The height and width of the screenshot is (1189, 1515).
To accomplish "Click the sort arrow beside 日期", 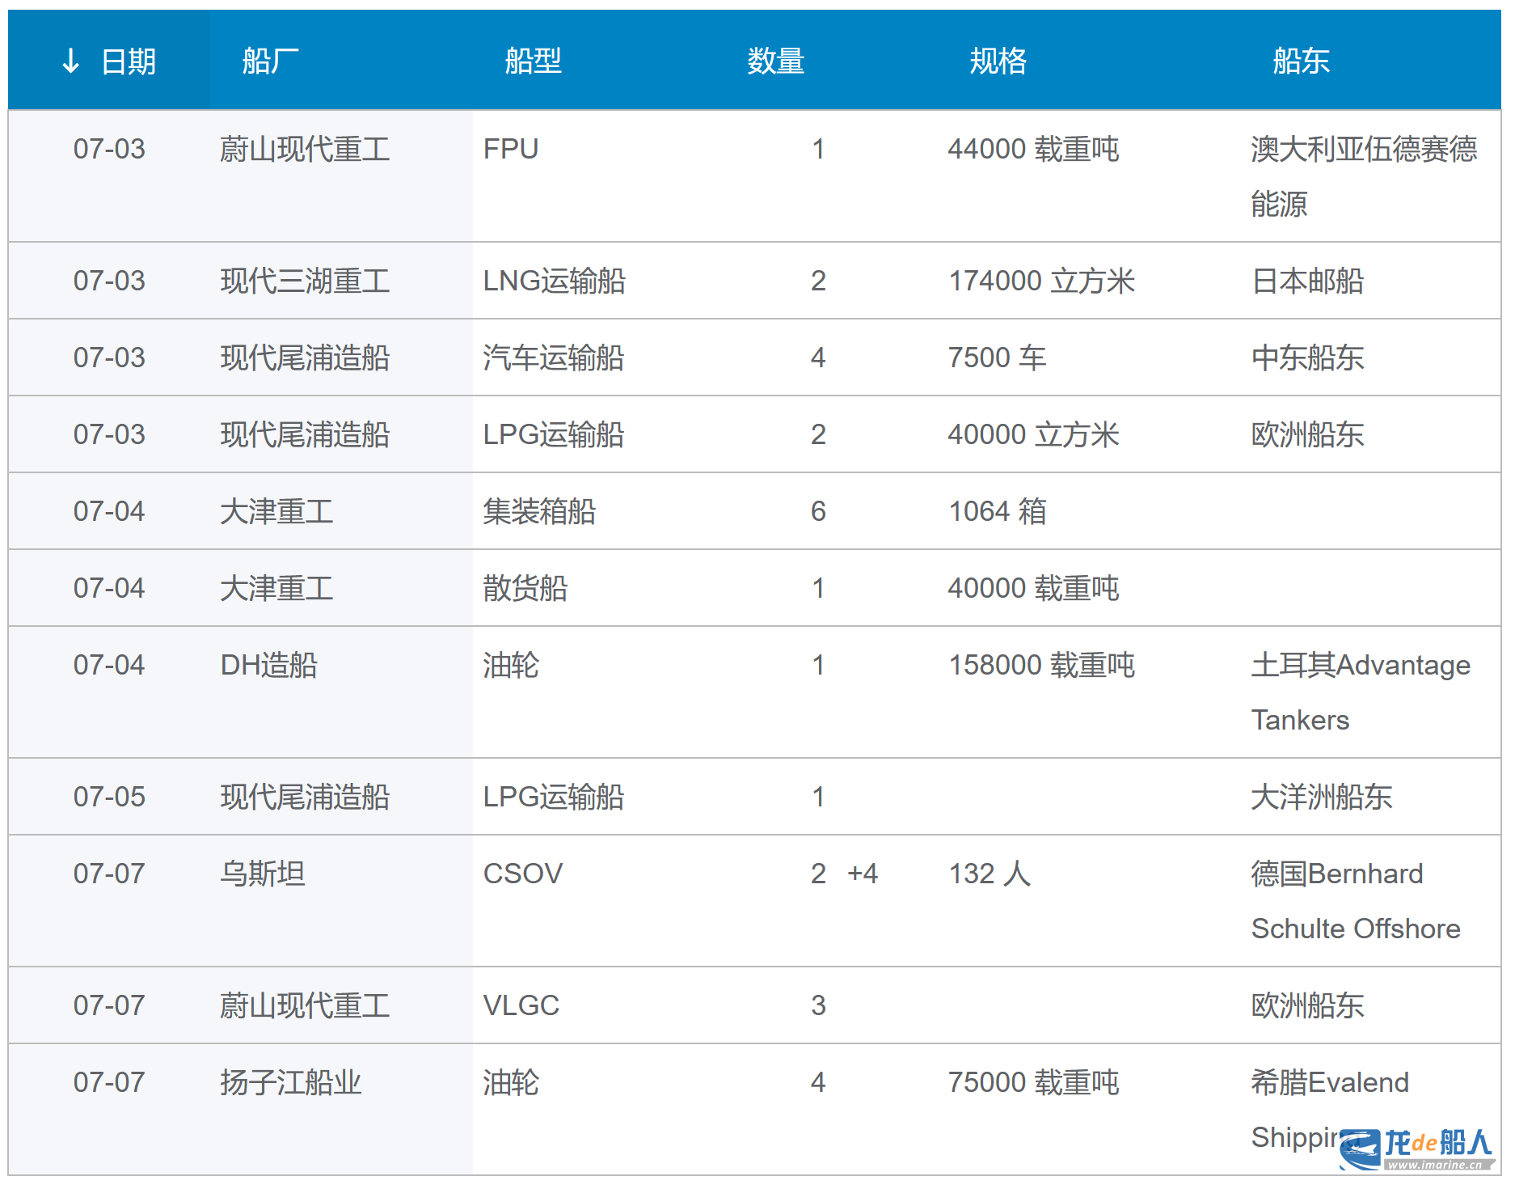I will click(71, 61).
